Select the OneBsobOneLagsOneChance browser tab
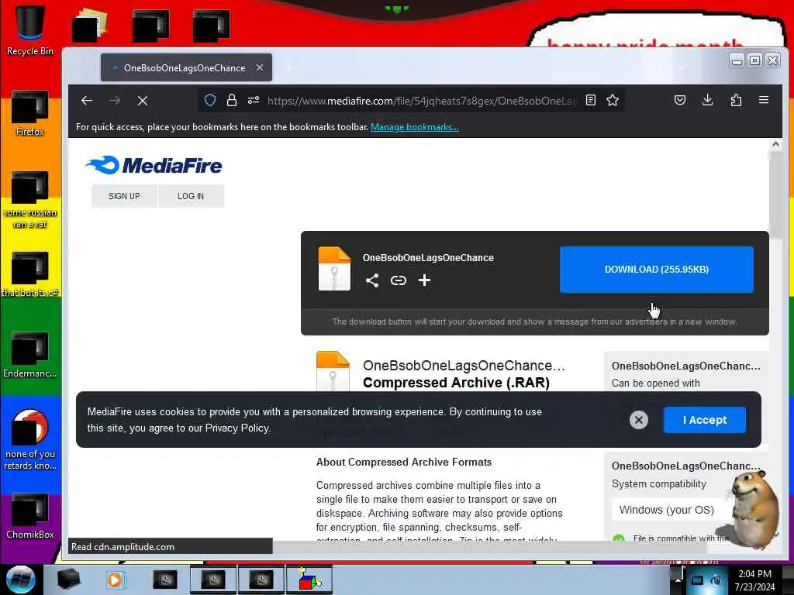794x595 pixels. [x=185, y=68]
